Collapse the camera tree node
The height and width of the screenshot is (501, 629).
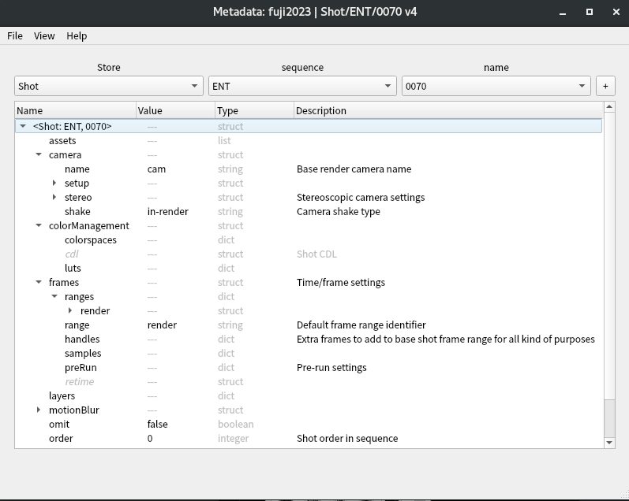coord(39,155)
